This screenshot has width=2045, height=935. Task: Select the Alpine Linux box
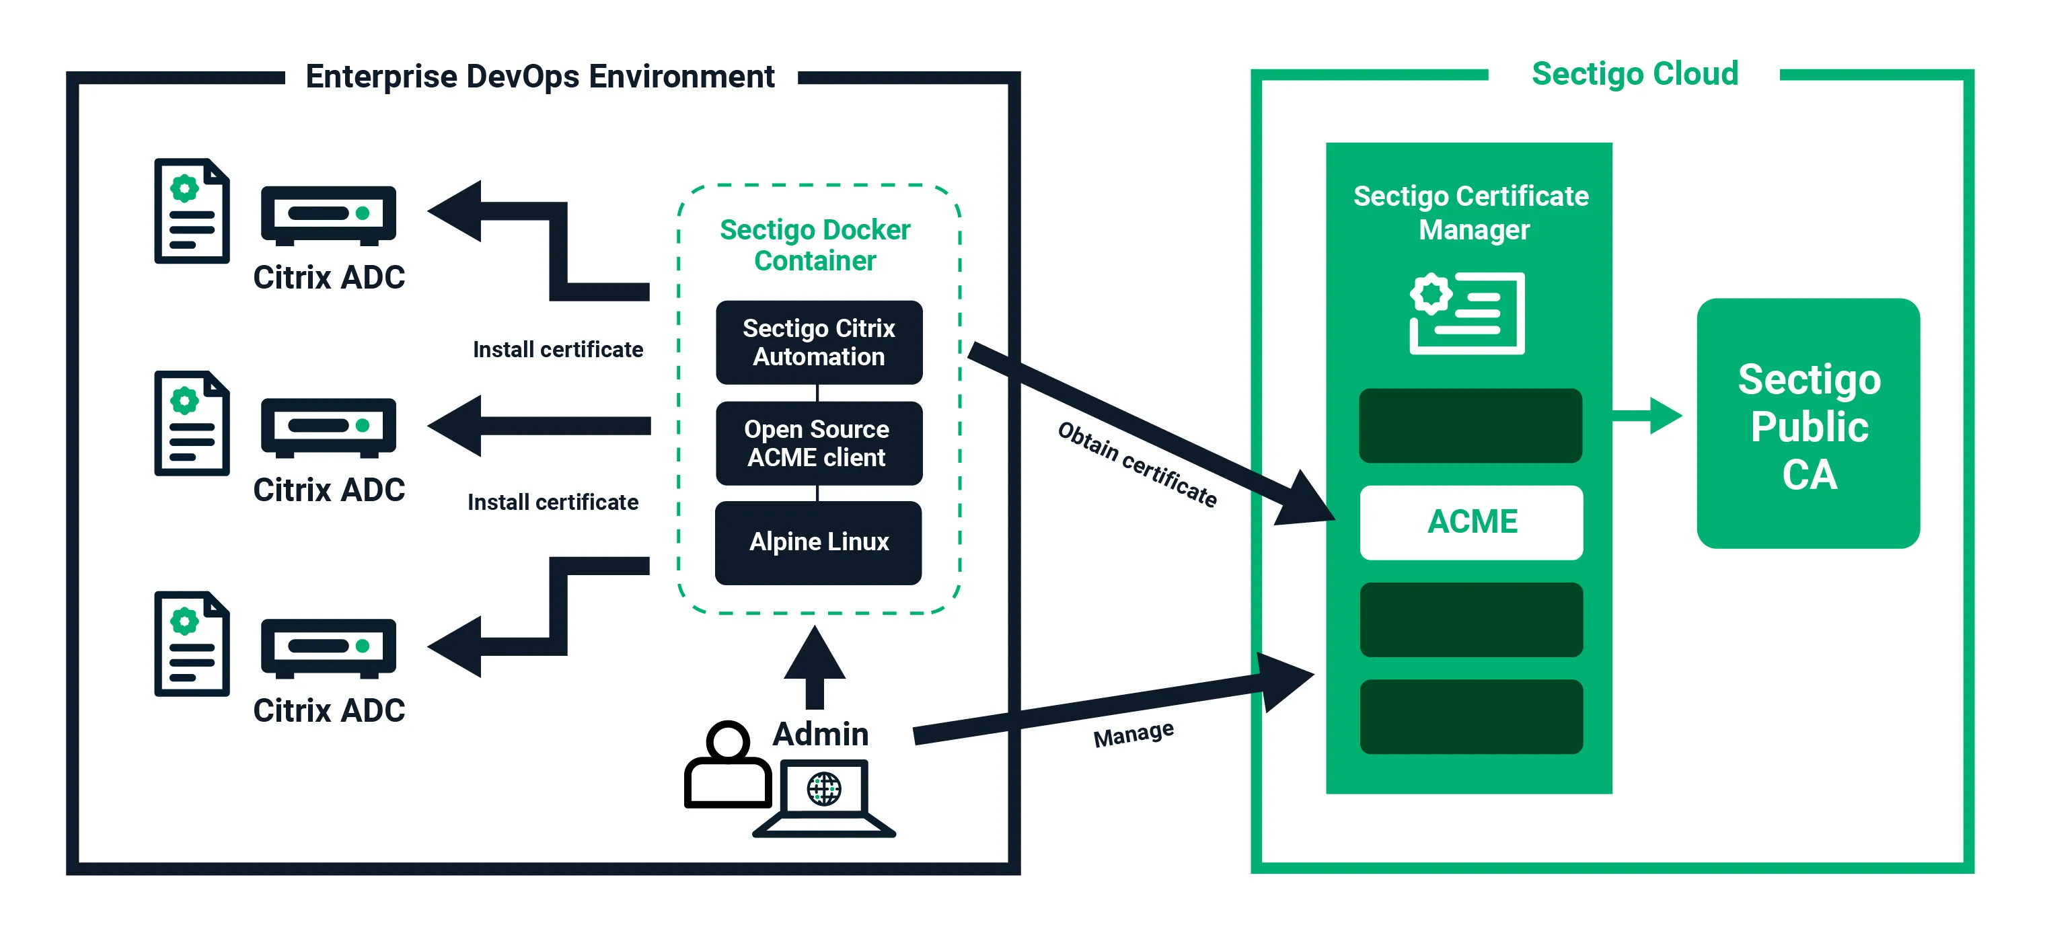tap(819, 543)
